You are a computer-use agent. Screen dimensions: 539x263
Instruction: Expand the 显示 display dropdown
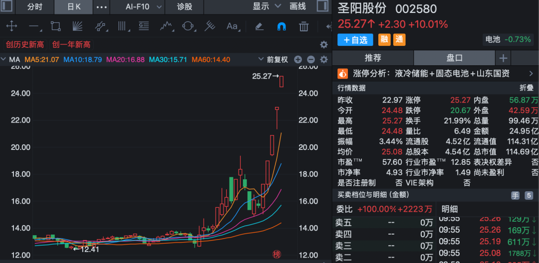[265, 7]
